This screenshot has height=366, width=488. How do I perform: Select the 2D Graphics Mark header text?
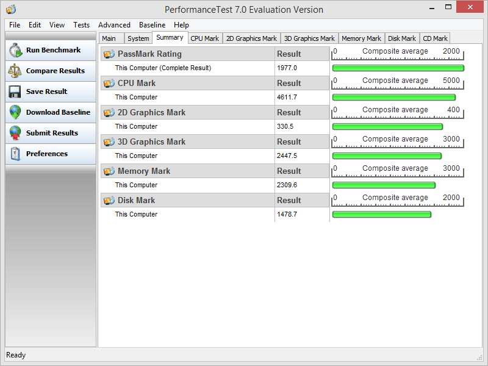pos(151,112)
